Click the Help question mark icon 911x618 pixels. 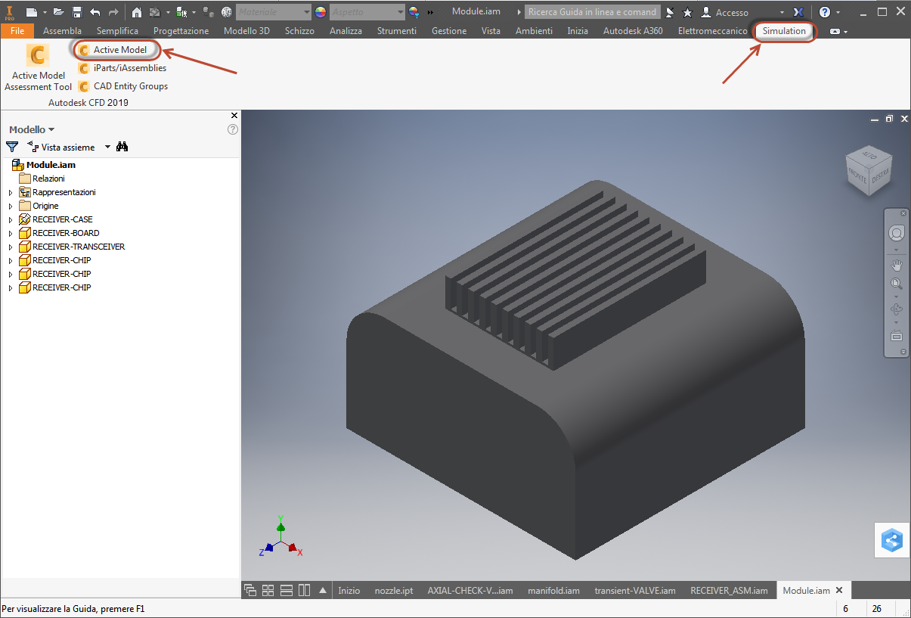825,12
